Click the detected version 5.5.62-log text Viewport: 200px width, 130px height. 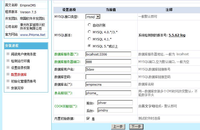click(177, 35)
